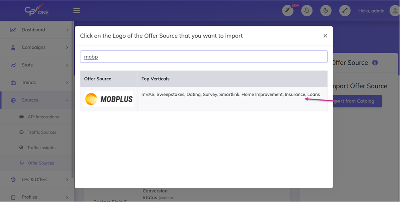This screenshot has height=202, width=400.
Task: Click the Sources globe icon
Action: coord(13,100)
